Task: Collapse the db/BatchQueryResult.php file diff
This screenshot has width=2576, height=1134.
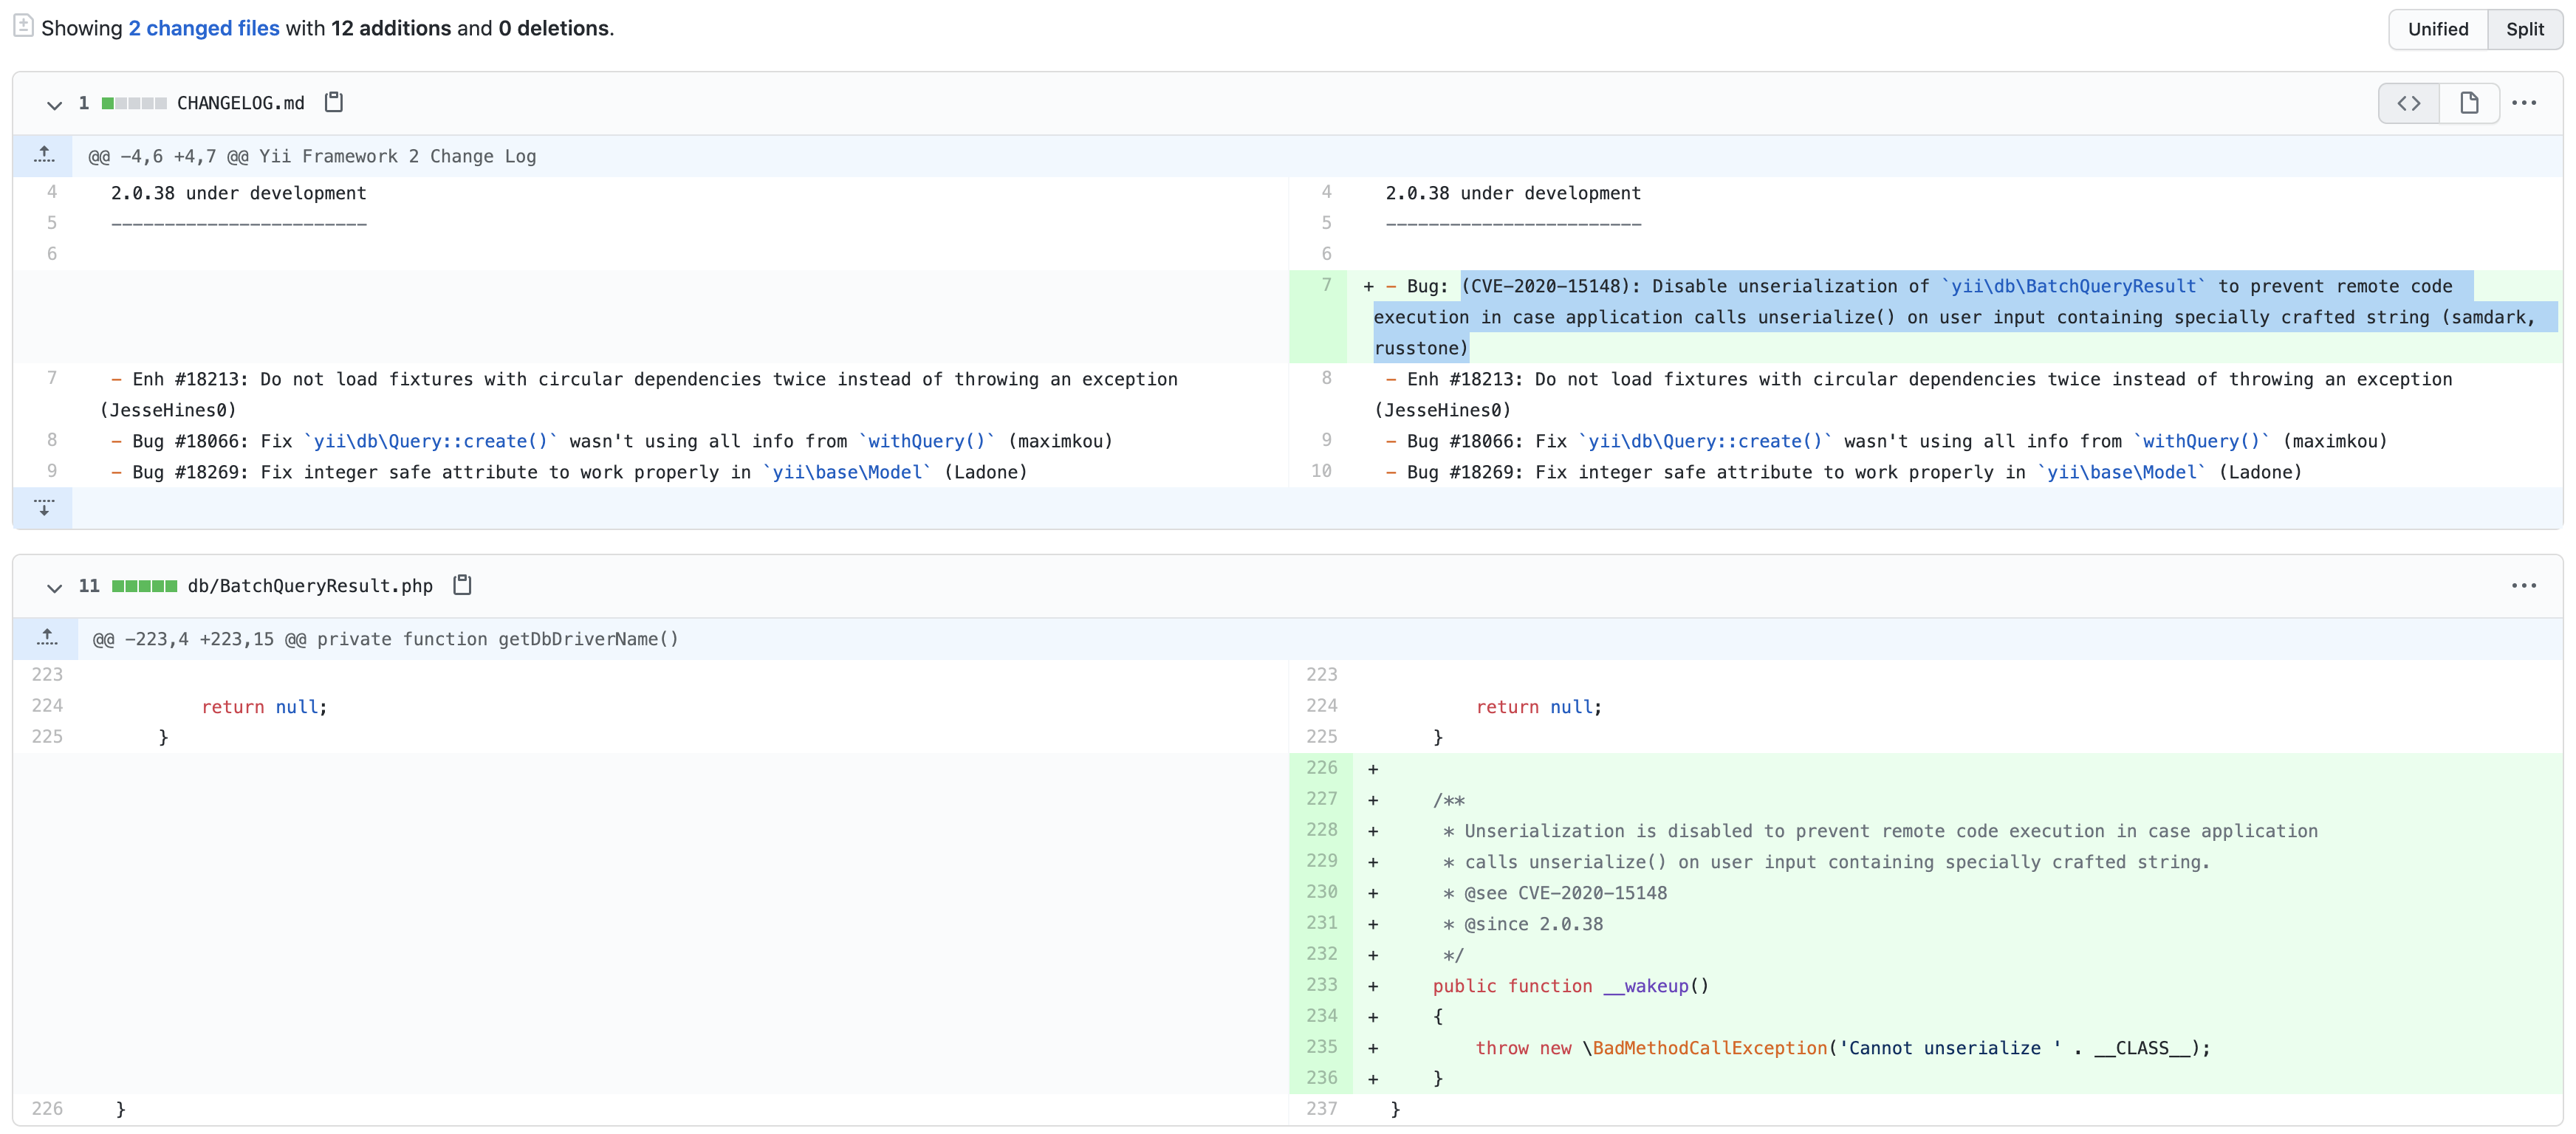Action: pos(54,587)
